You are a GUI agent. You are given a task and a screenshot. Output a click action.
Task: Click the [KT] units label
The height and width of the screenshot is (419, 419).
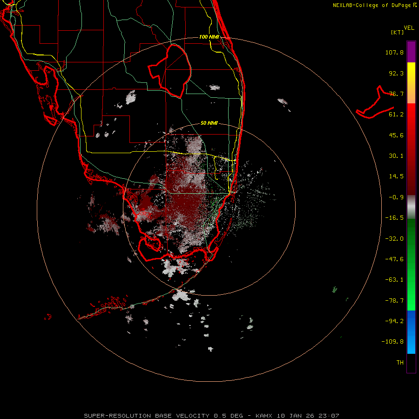tap(398, 32)
